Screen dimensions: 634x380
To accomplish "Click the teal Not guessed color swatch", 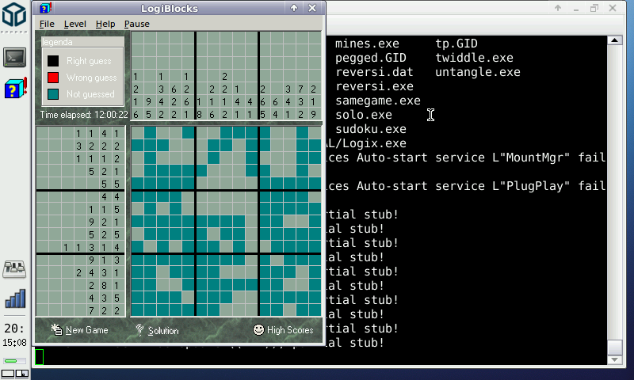I will (x=53, y=94).
